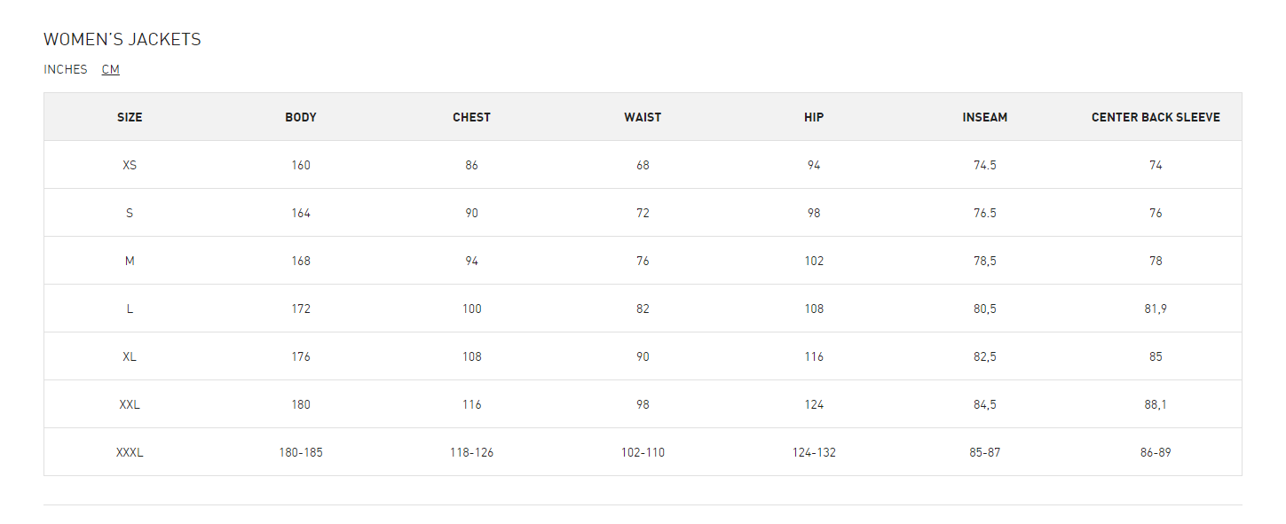Select the CM unit link

[x=110, y=69]
